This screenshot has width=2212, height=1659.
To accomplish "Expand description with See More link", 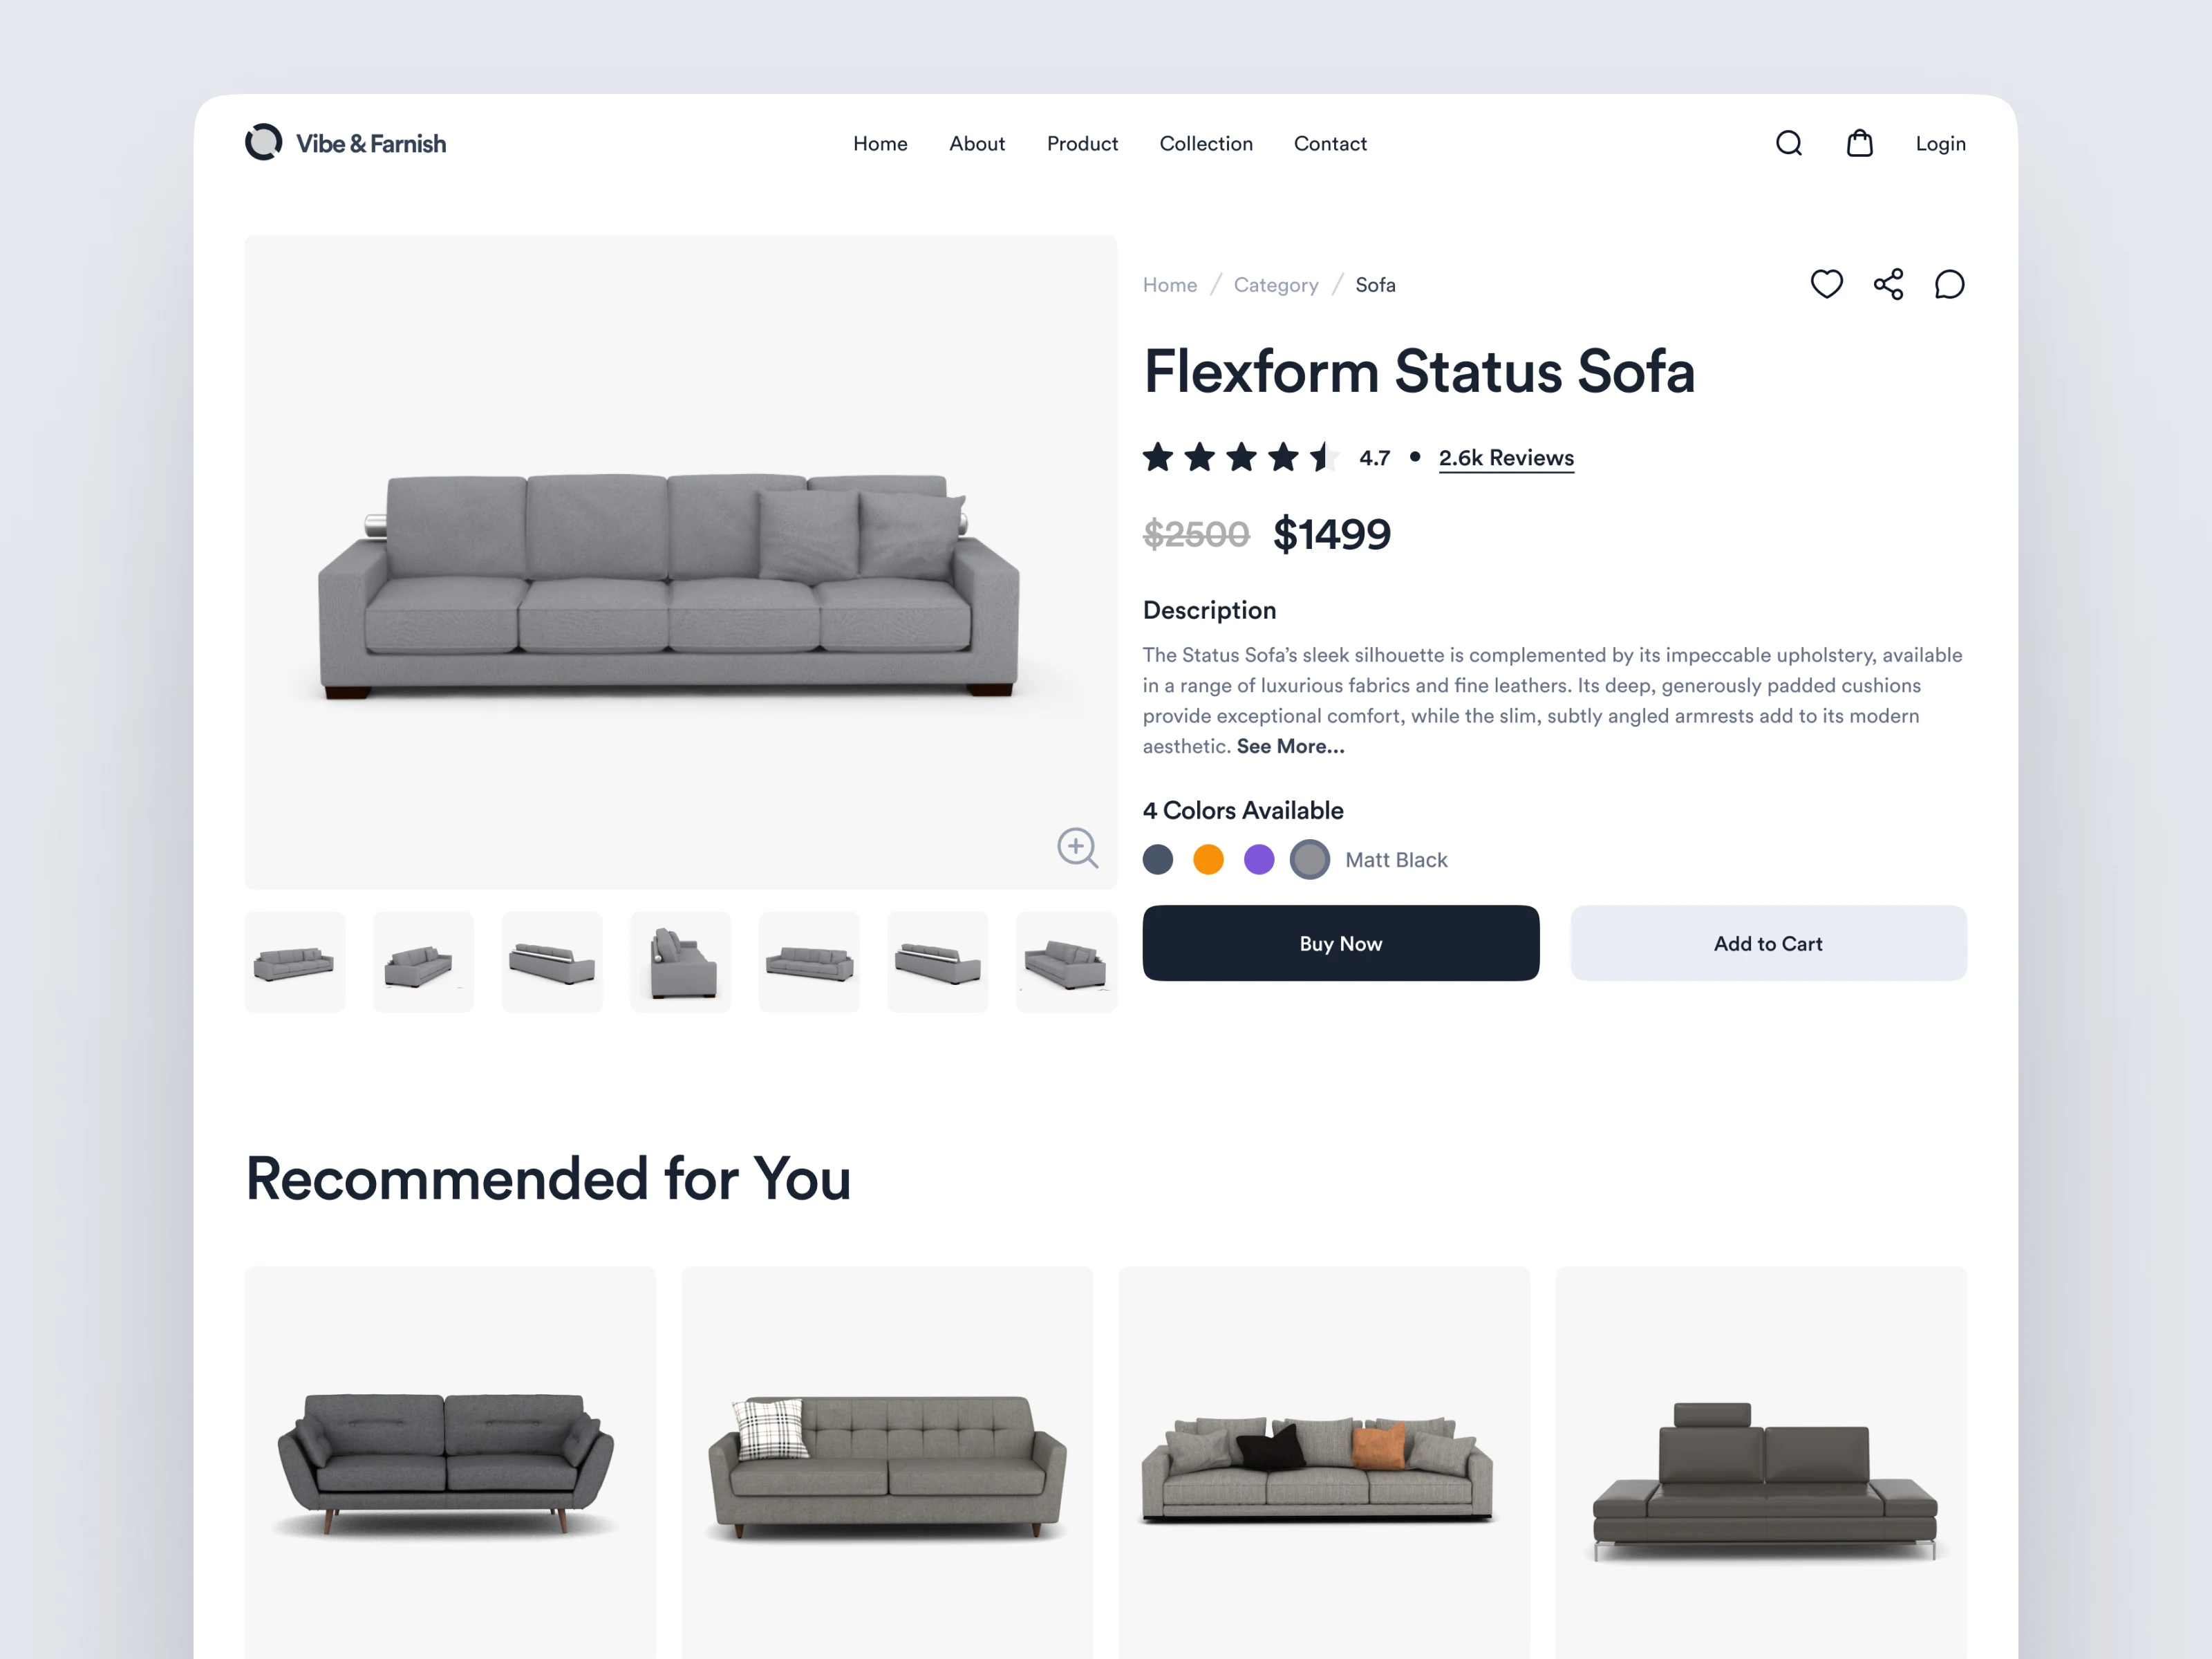I will (1290, 746).
